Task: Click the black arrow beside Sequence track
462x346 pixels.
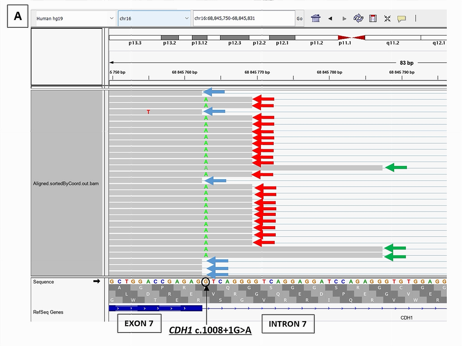Action: pos(97,281)
